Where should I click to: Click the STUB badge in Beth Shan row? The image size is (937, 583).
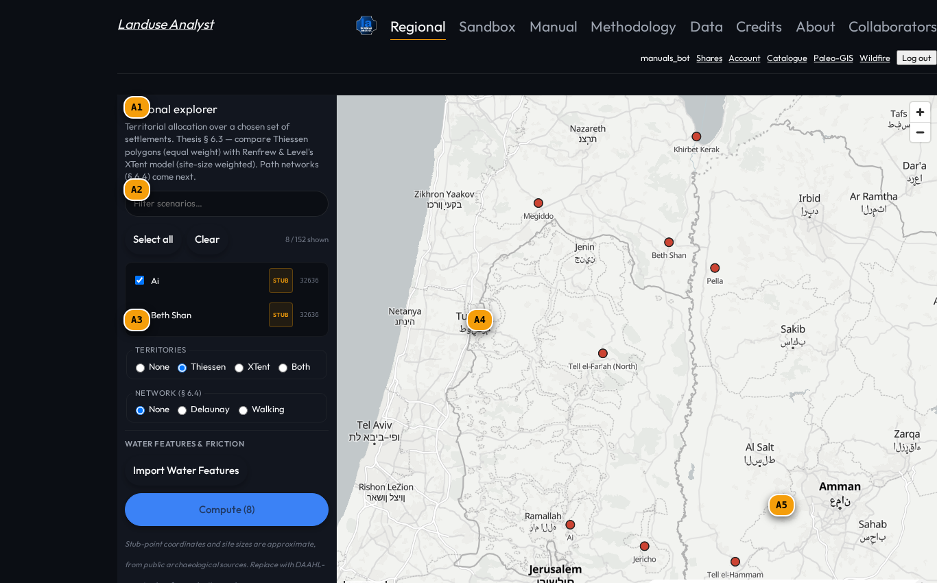[x=281, y=315]
